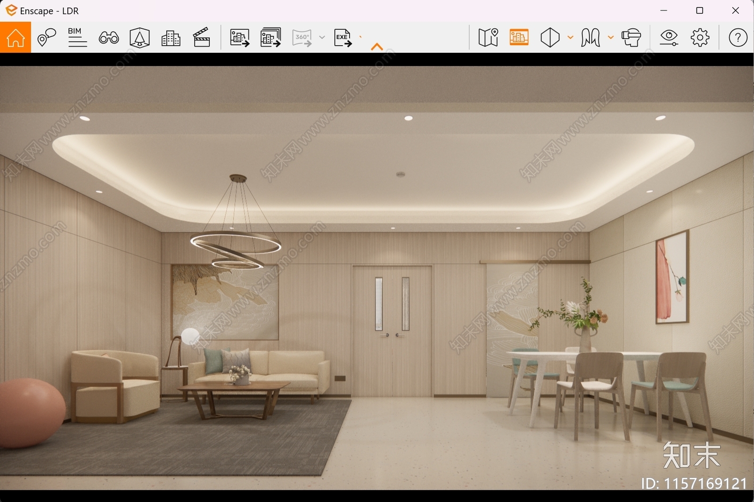Click the Enscape logo in title bar
This screenshot has width=754, height=502.
coord(11,10)
